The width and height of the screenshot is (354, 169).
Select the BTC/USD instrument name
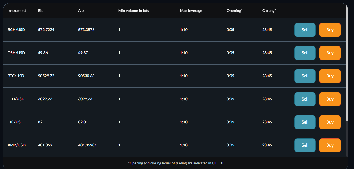tap(16, 76)
